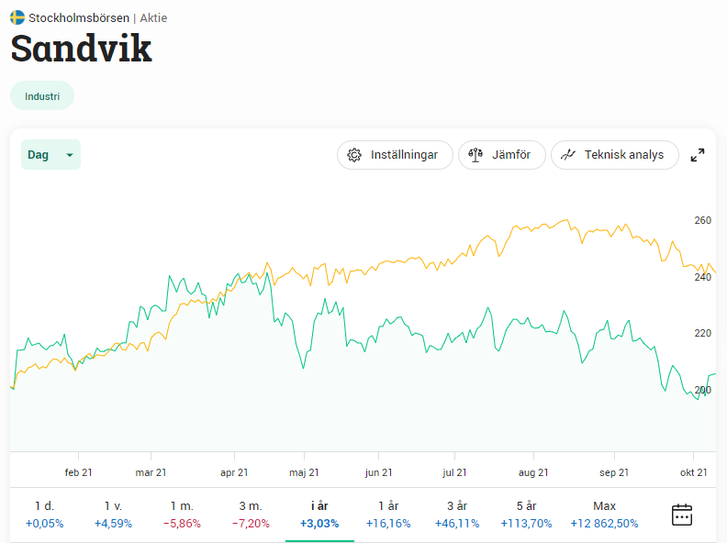Click the Aktie label text
The image size is (727, 543).
click(x=153, y=18)
